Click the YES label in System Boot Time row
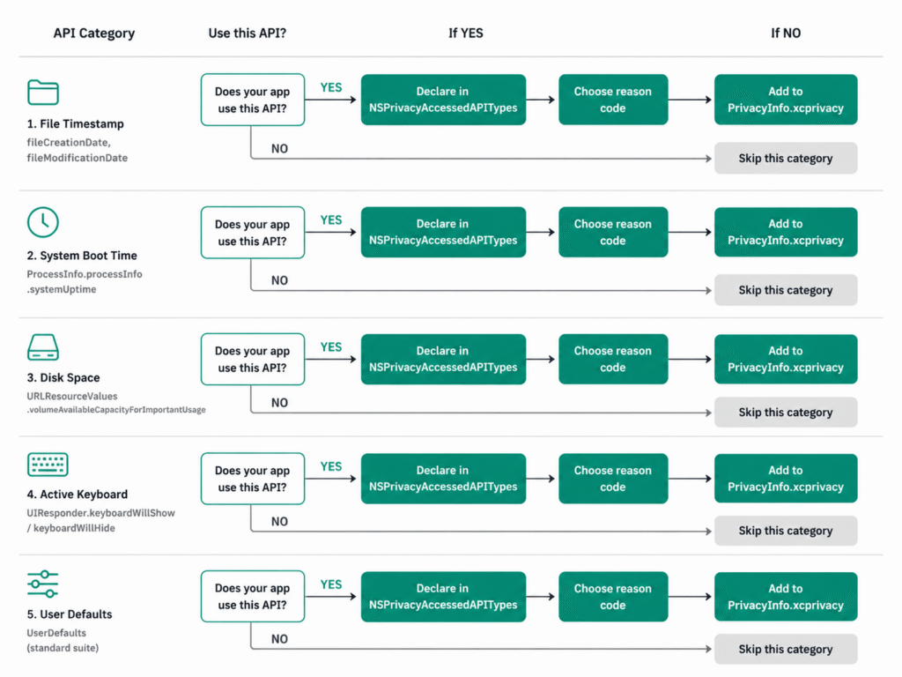Screen dimensions: 902x677 coord(331,219)
